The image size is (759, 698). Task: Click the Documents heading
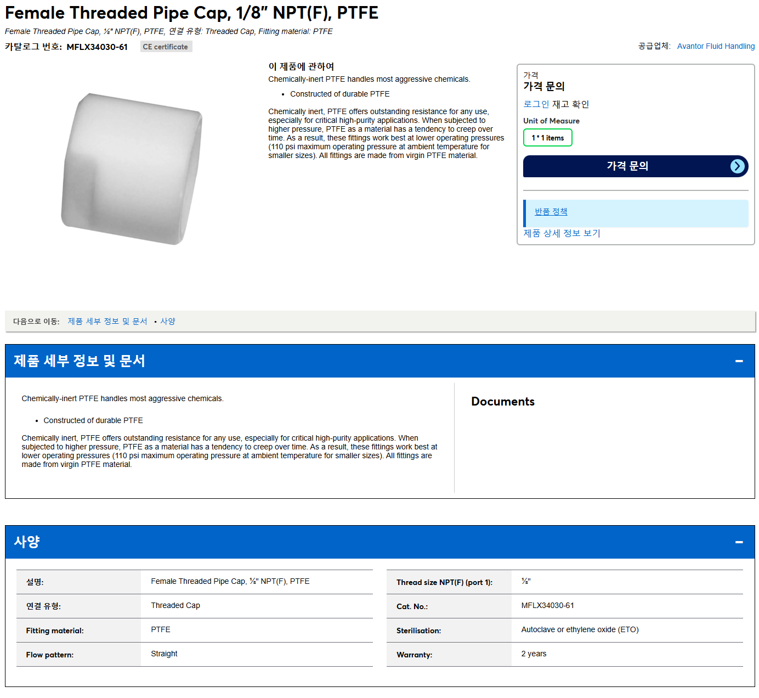(x=502, y=402)
